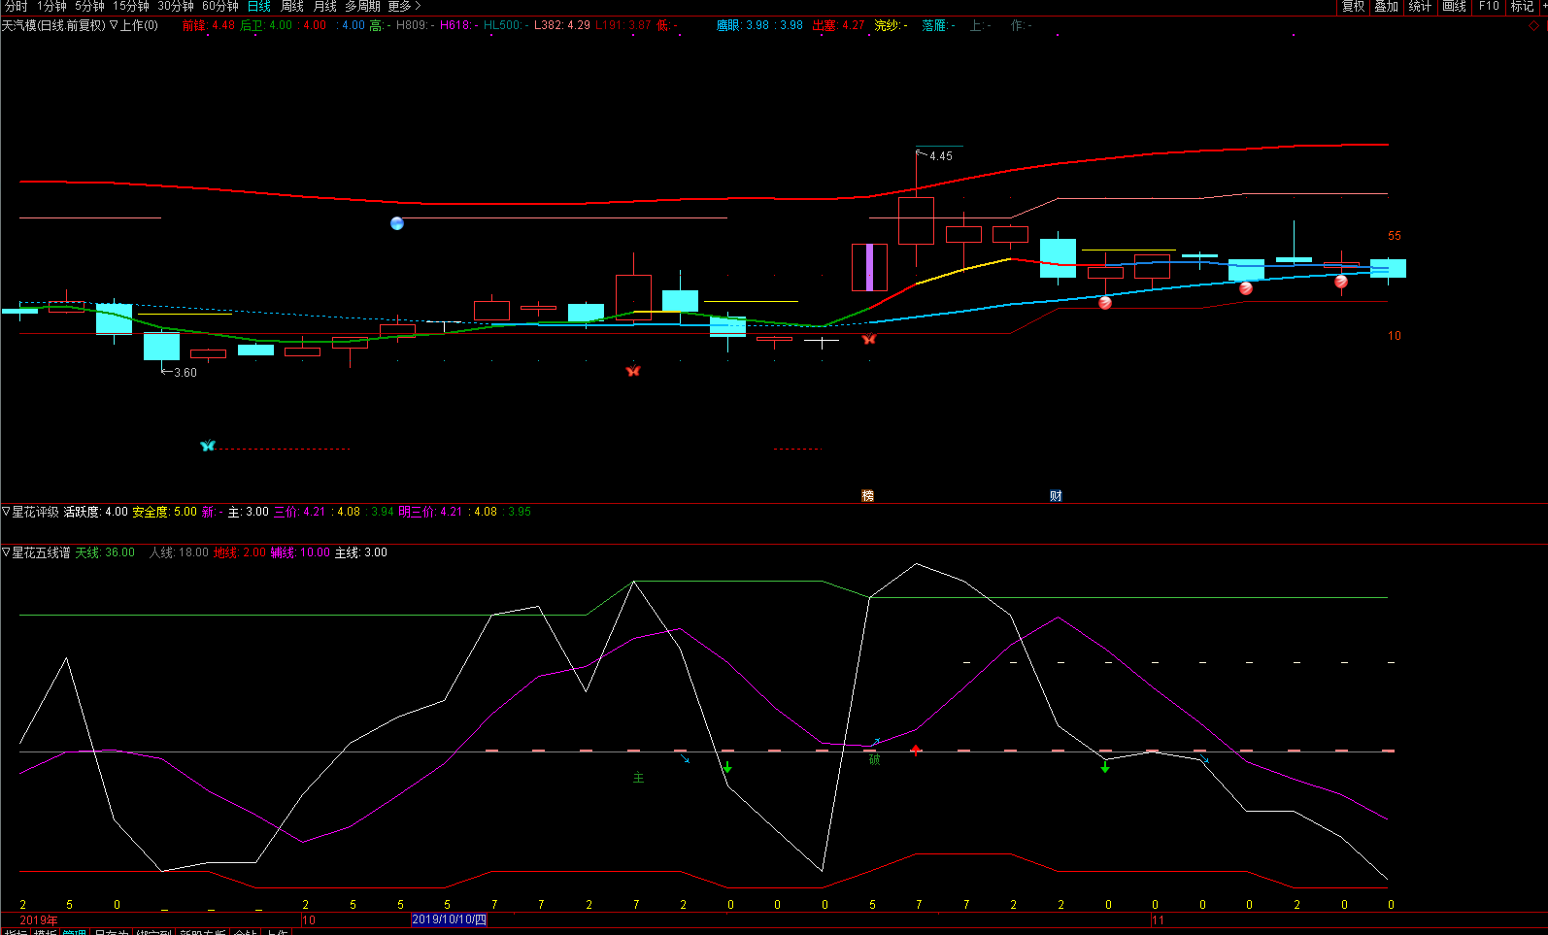Toggle 复权 price adjustment
This screenshot has height=935, width=1548.
1353,7
